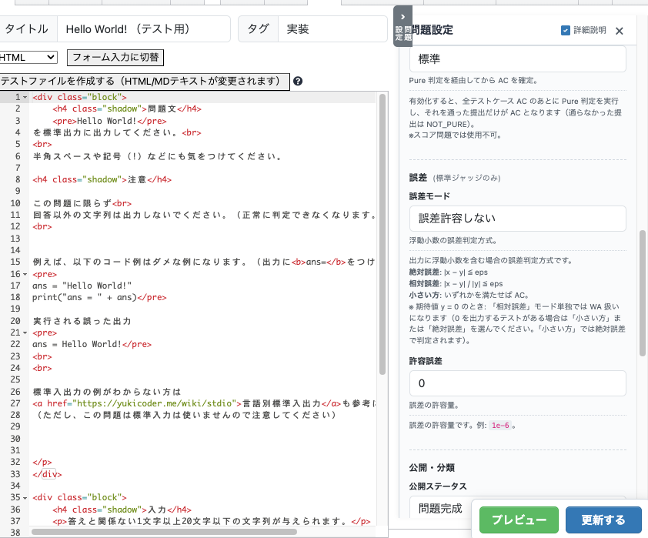Click the editor horizontal scrollbar

point(164,531)
